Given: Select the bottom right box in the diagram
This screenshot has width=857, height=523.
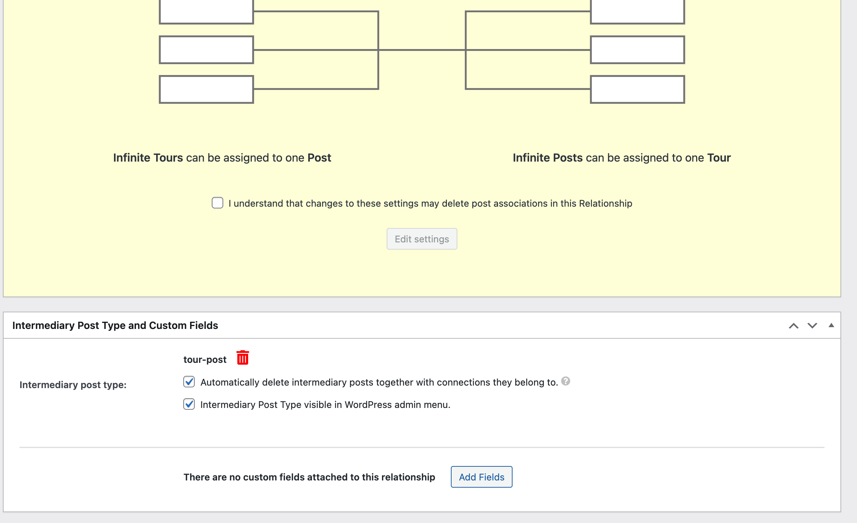Looking at the screenshot, I should coord(637,89).
